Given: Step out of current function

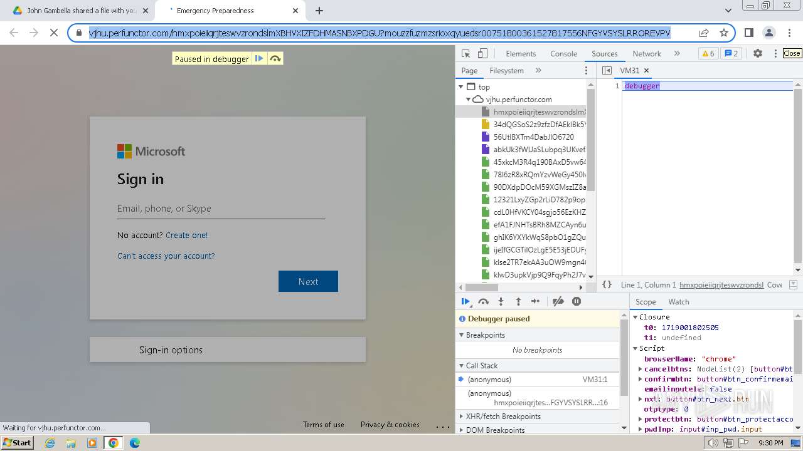Looking at the screenshot, I should (518, 301).
